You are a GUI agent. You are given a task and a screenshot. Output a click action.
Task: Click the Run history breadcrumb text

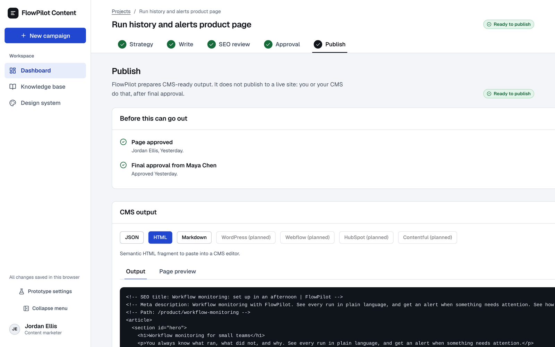180,11
